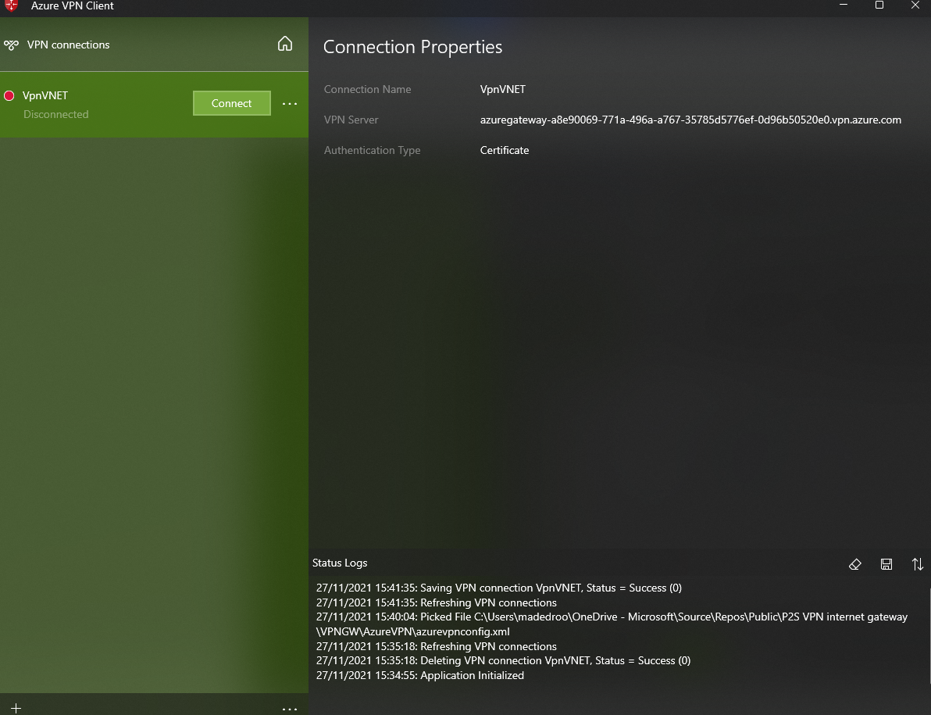This screenshot has height=715, width=931.
Task: Click the Status Logs heading
Action: (340, 563)
